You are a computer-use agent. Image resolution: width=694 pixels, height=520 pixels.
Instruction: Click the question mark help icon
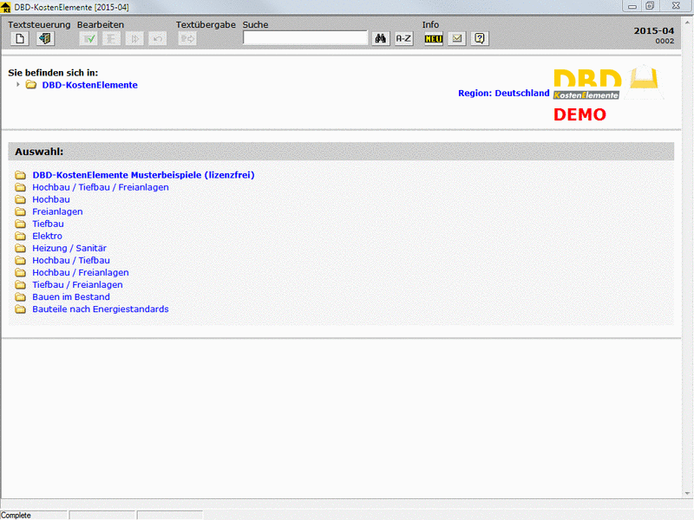(x=480, y=39)
